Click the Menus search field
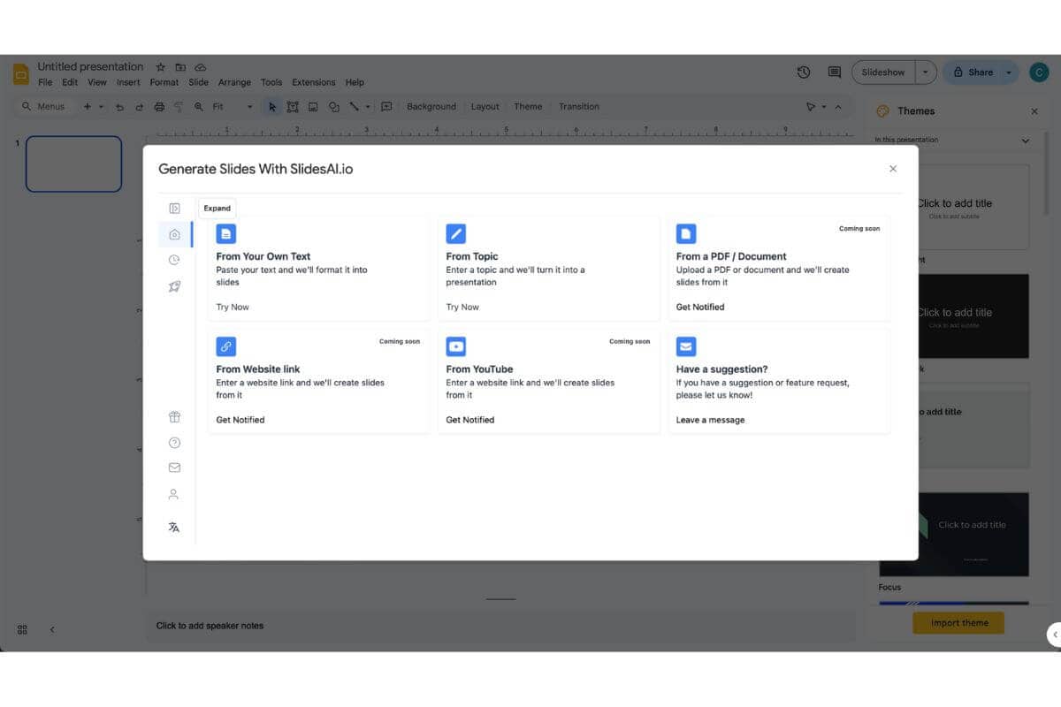This screenshot has width=1061, height=707. tap(46, 107)
